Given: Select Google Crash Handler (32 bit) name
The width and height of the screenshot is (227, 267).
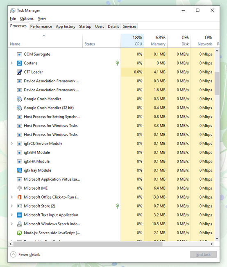Looking at the screenshot, I should (x=49, y=108).
